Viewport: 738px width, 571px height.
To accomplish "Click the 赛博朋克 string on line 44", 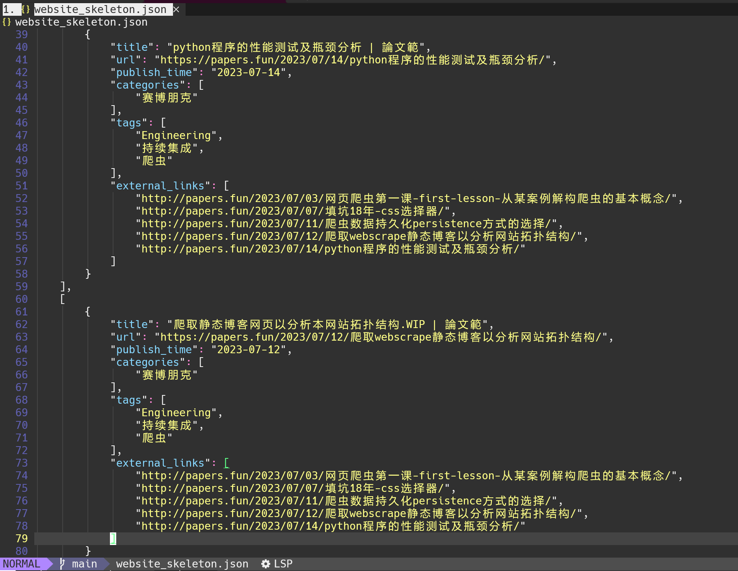I will click(167, 98).
